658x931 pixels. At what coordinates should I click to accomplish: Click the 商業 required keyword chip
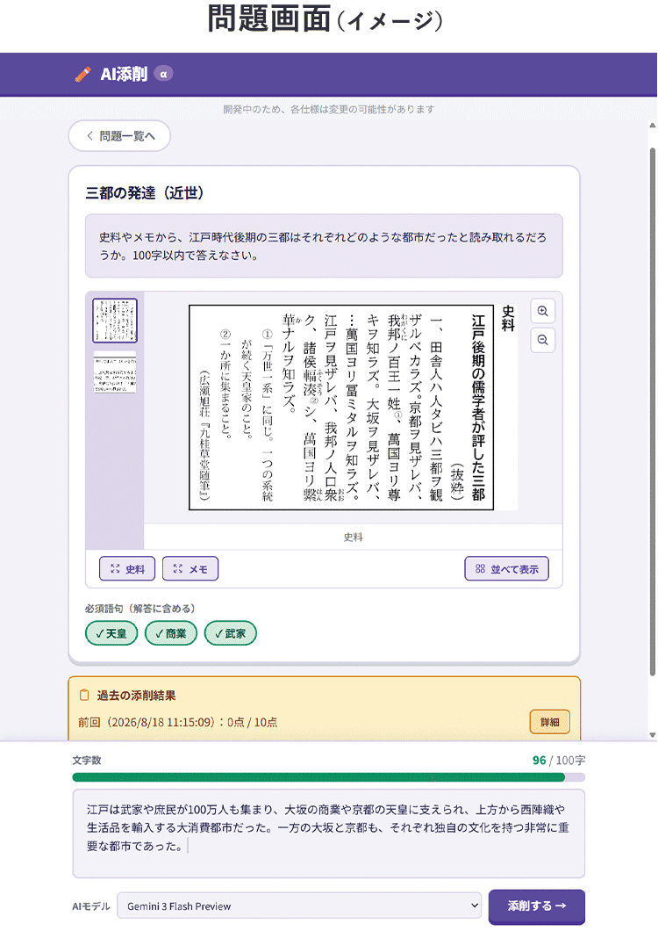coord(171,633)
